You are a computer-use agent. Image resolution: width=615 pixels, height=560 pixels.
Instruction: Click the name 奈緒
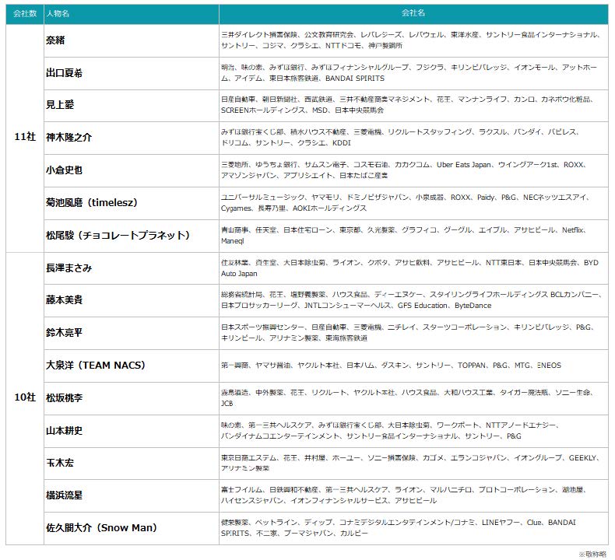pos(56,40)
